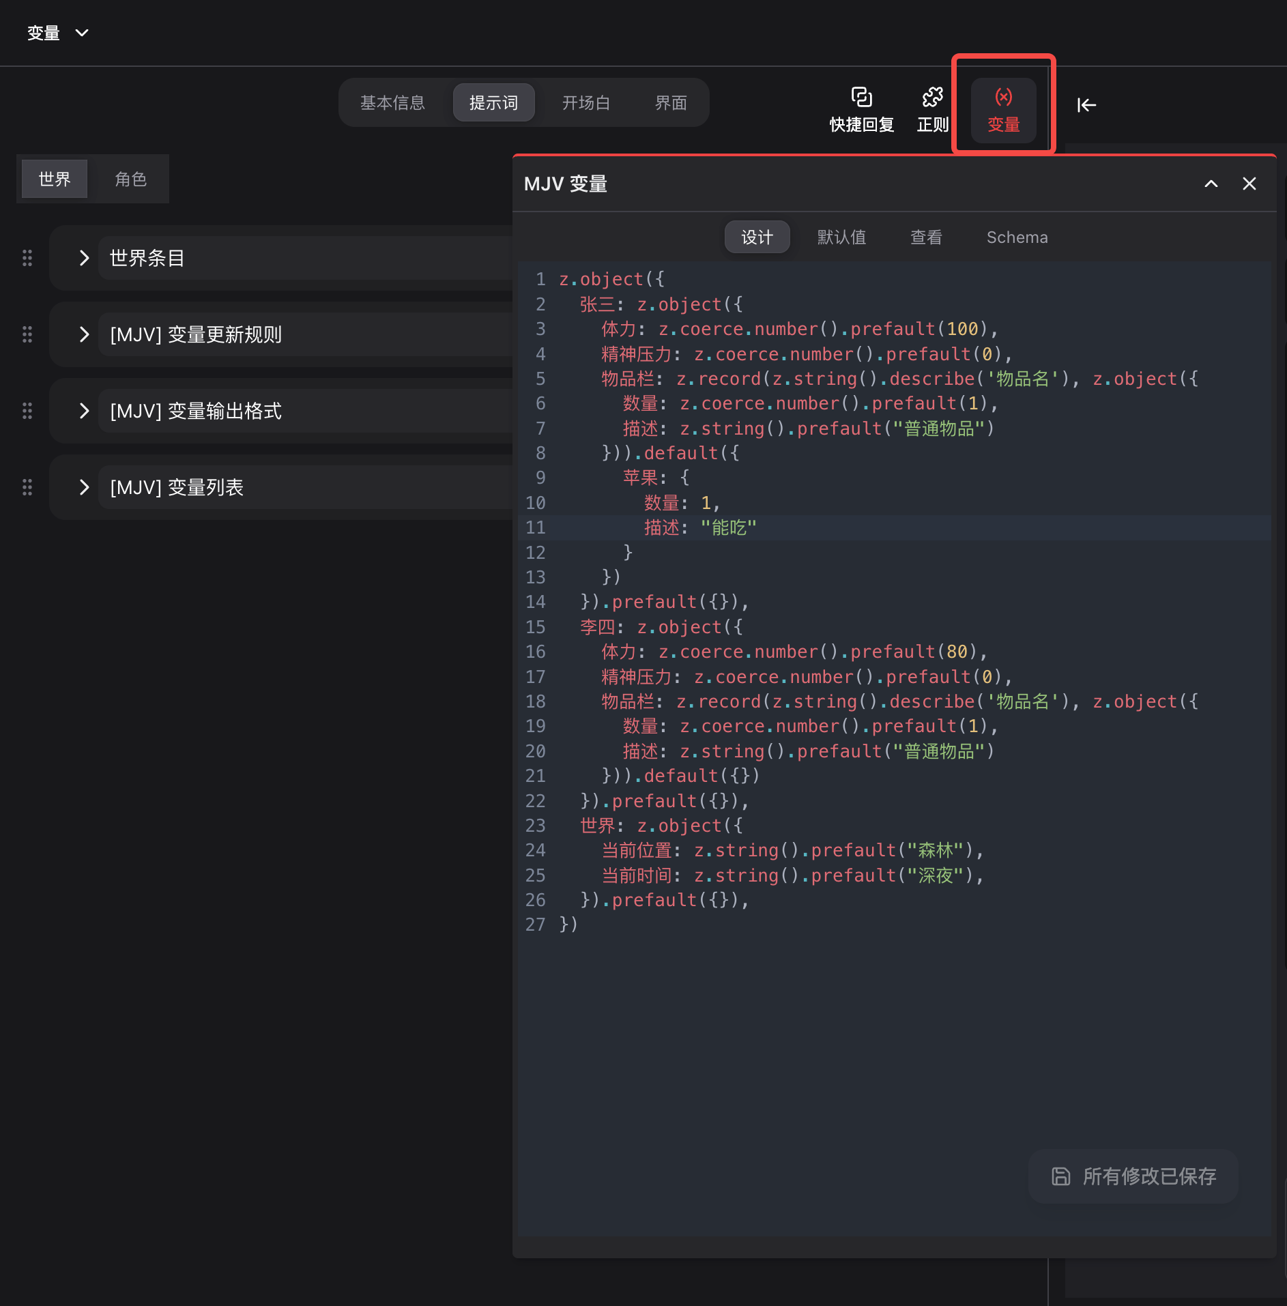Open the 快捷回复 quick reply panel
Viewport: 1287px width, 1306px height.
[x=861, y=109]
